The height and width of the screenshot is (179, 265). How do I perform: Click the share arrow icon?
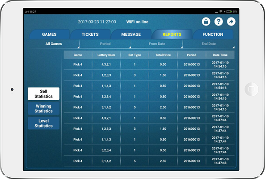pos(231,21)
